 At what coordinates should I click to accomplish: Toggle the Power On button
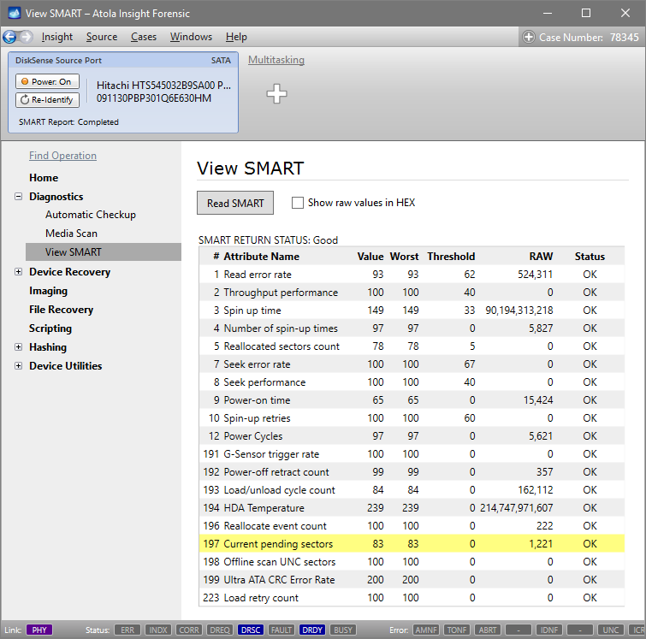[x=47, y=82]
